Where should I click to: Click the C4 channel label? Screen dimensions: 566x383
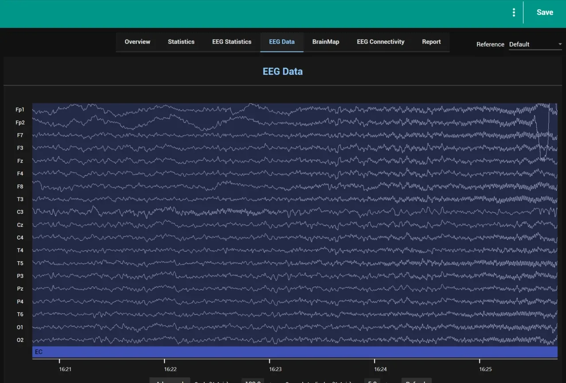click(20, 238)
